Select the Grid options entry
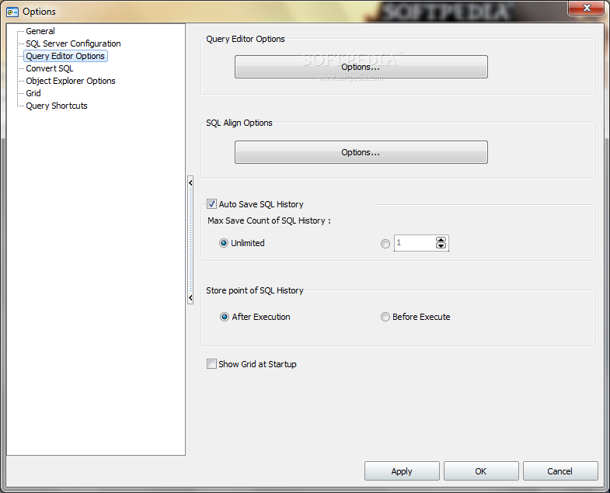Screen dimensions: 610x493 click(33, 93)
